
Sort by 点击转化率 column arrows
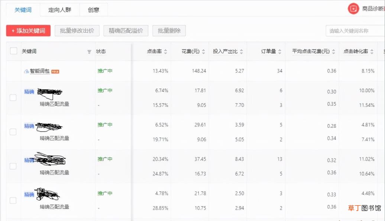[372, 52]
